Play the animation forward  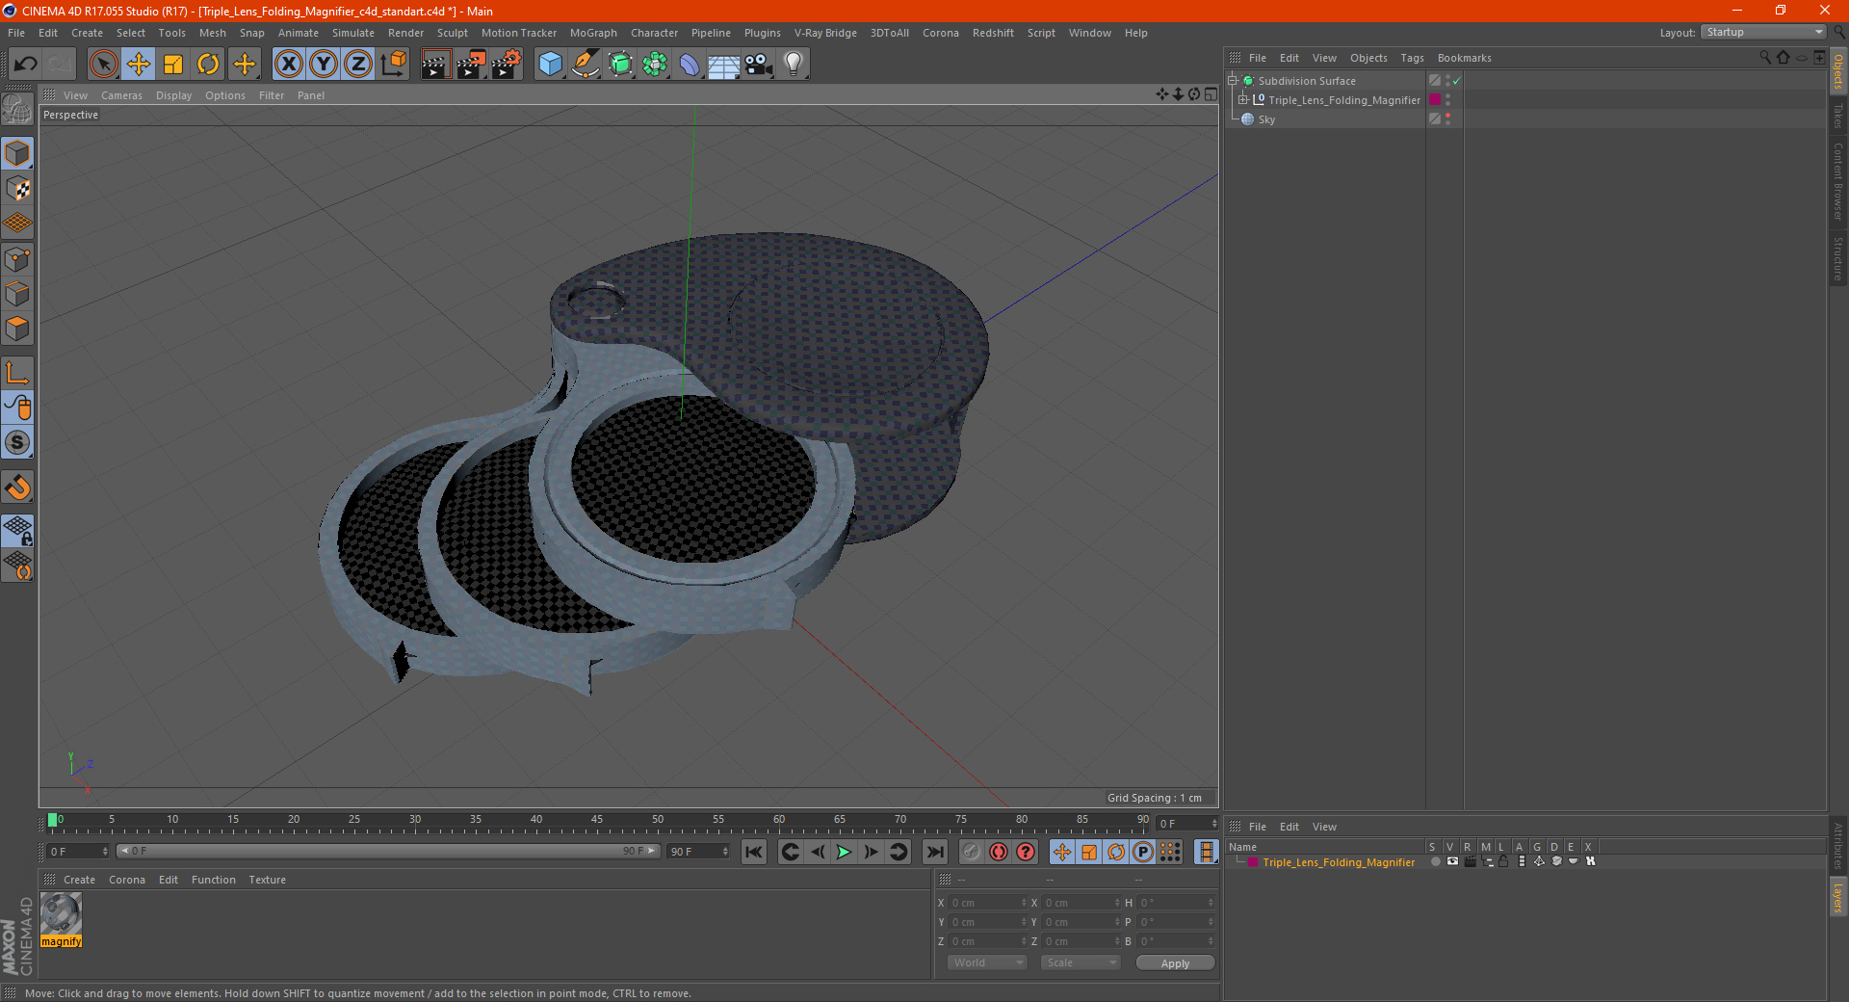(x=844, y=852)
